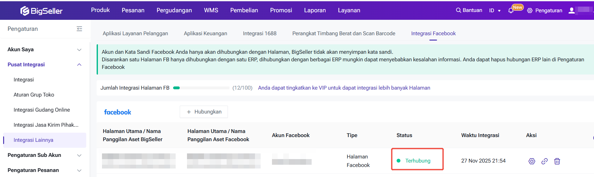Open Bantuan search in the header
This screenshot has width=594, height=177.
coord(469,10)
